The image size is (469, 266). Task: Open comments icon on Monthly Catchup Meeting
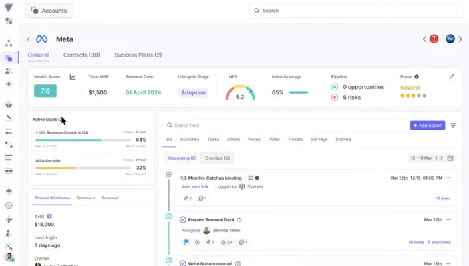[202, 198]
